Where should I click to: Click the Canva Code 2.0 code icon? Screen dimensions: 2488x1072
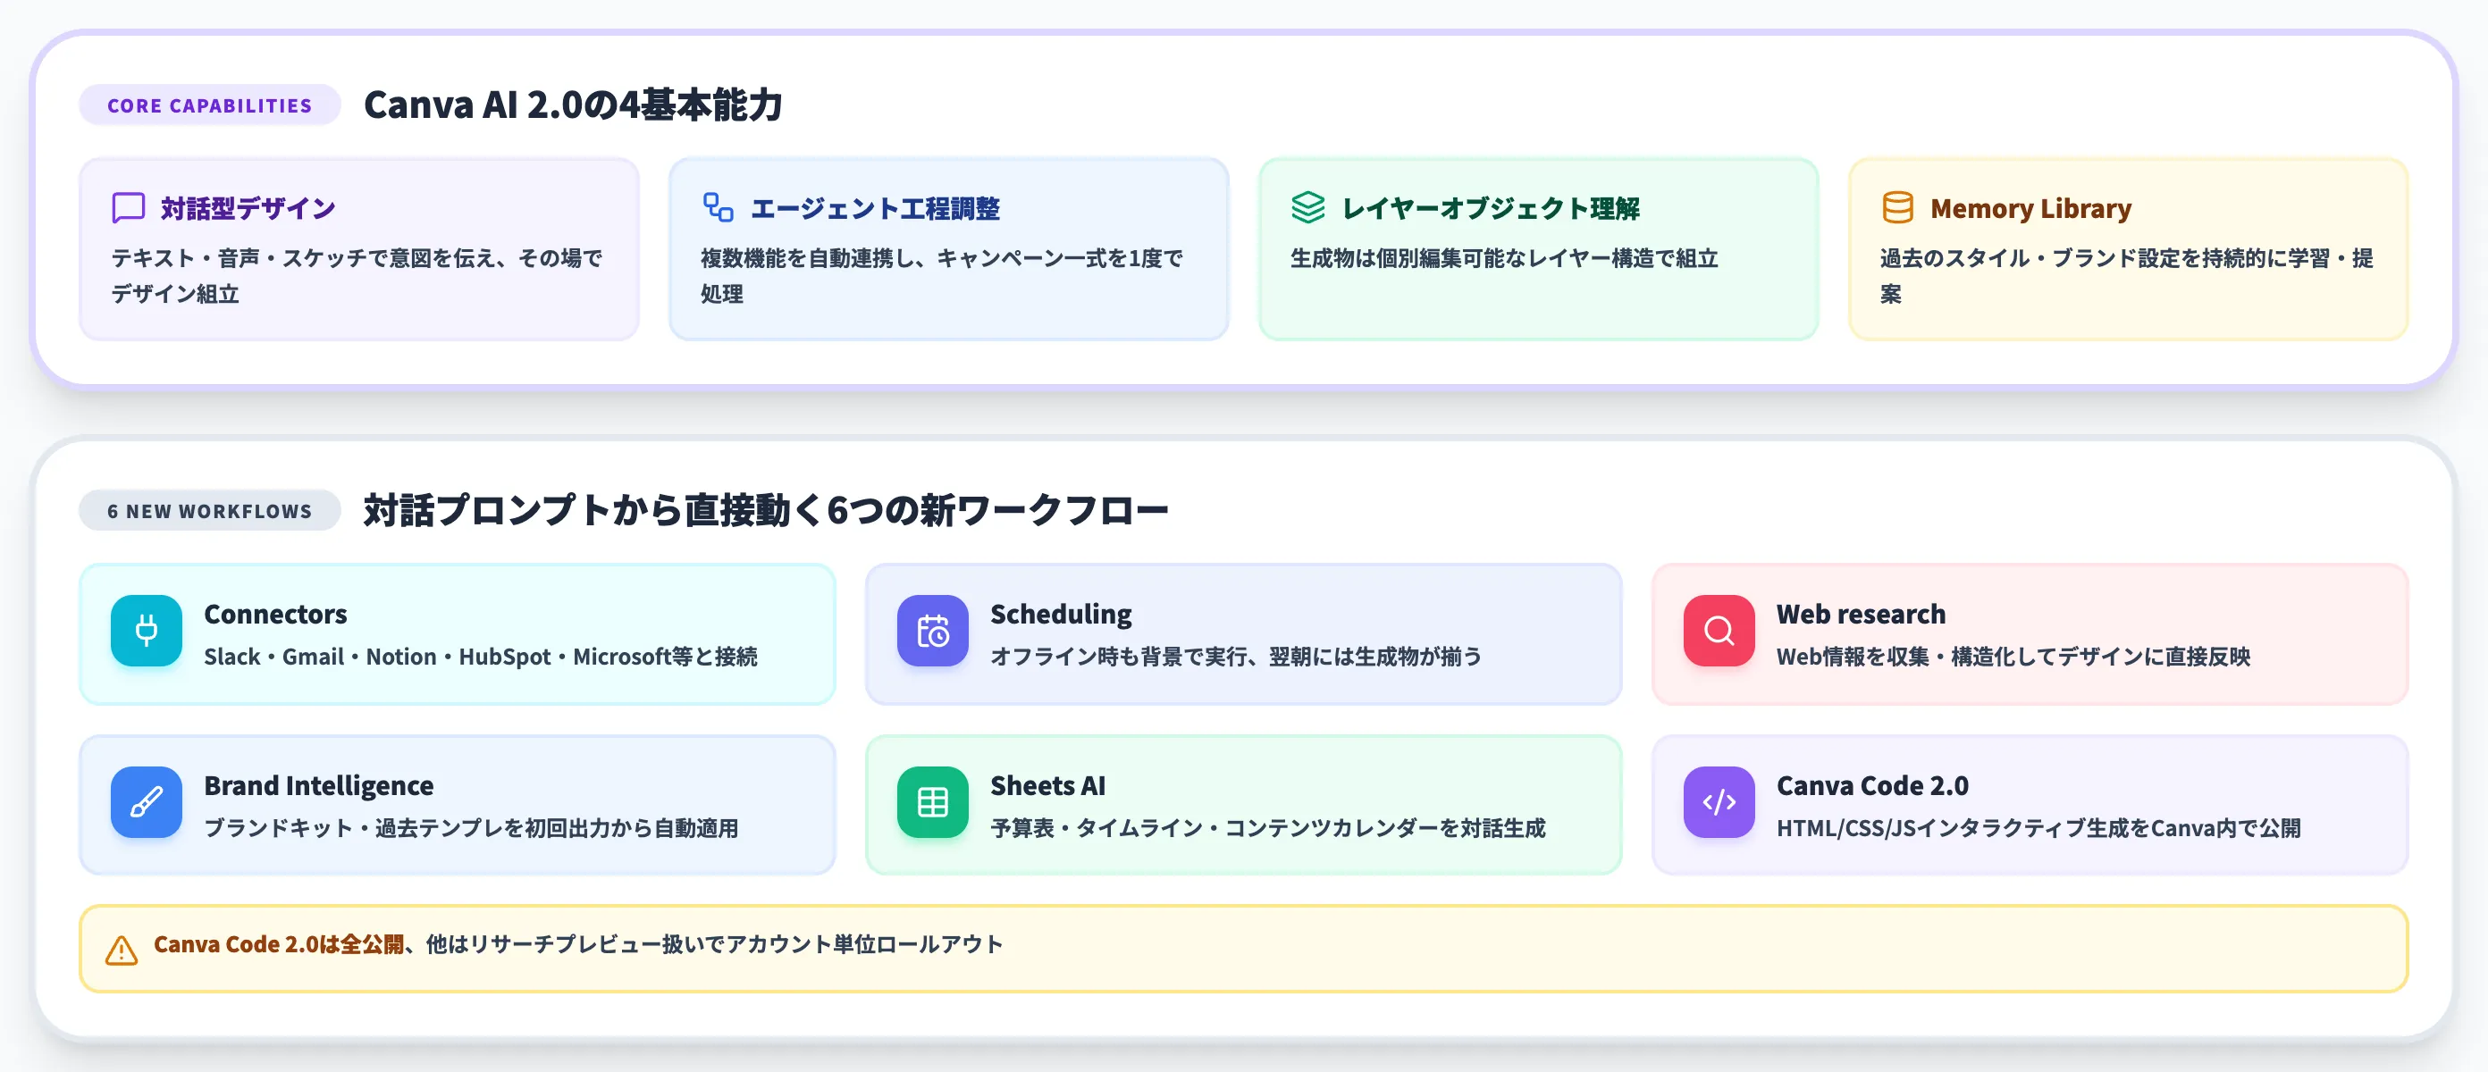(1719, 802)
